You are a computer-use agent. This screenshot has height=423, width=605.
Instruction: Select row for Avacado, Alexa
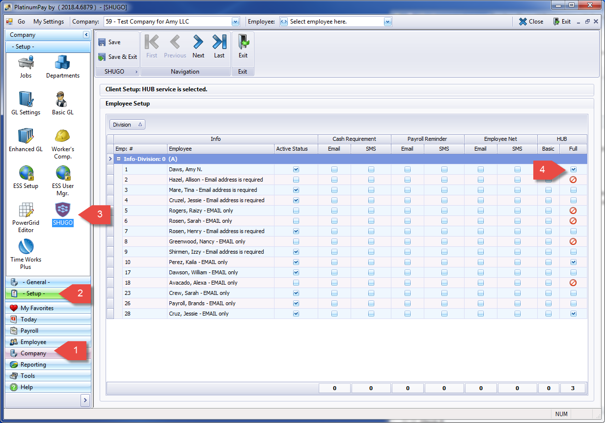[x=347, y=283]
